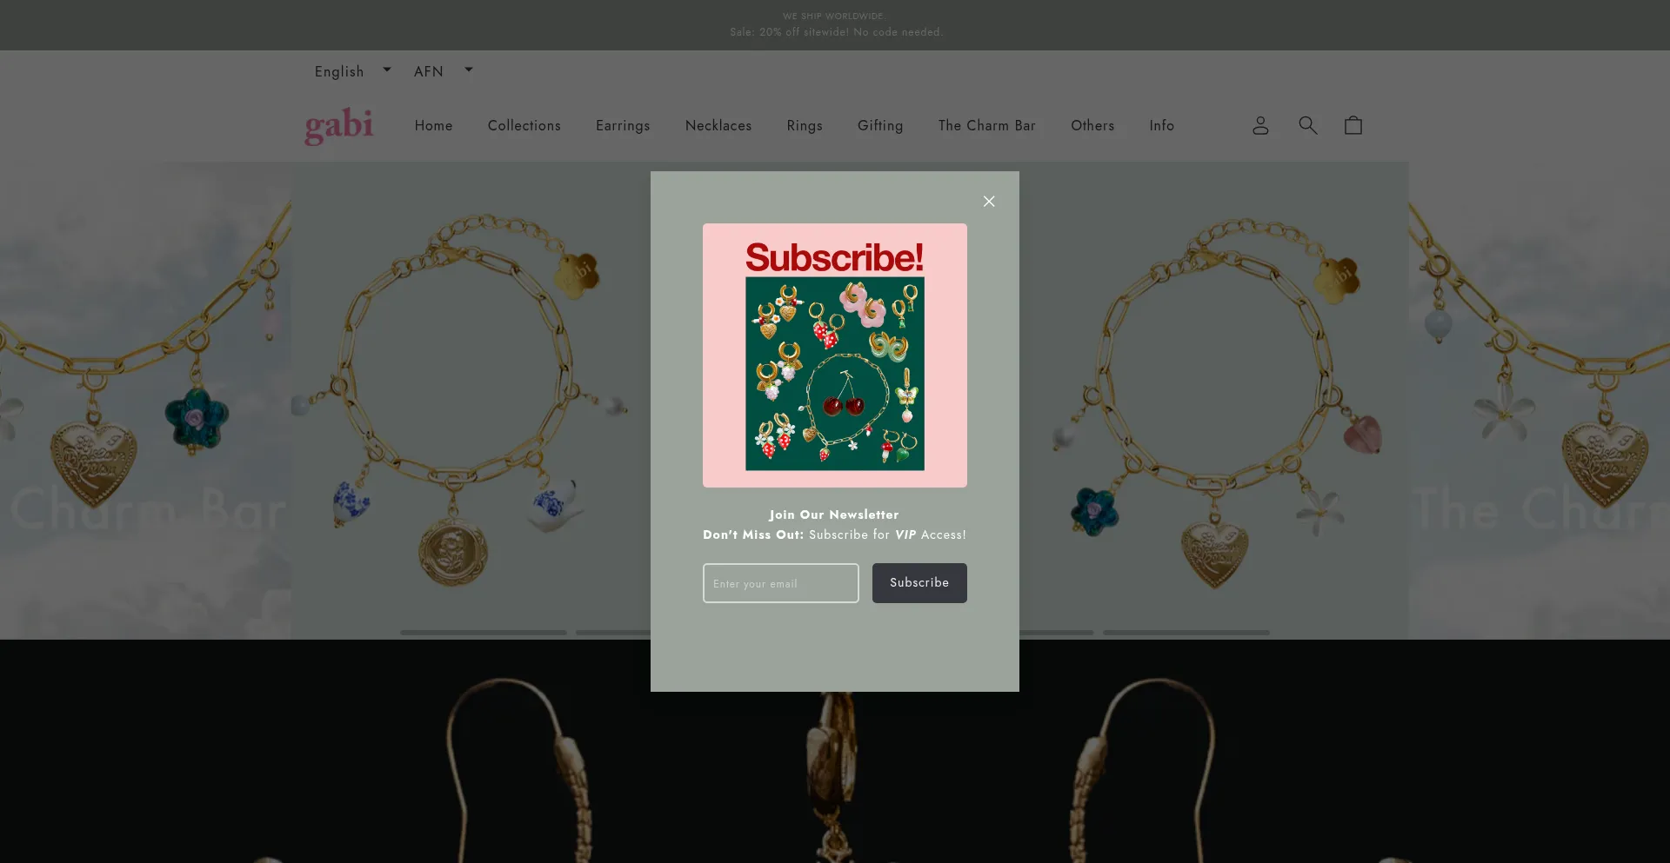Open the Others menu

tap(1092, 125)
